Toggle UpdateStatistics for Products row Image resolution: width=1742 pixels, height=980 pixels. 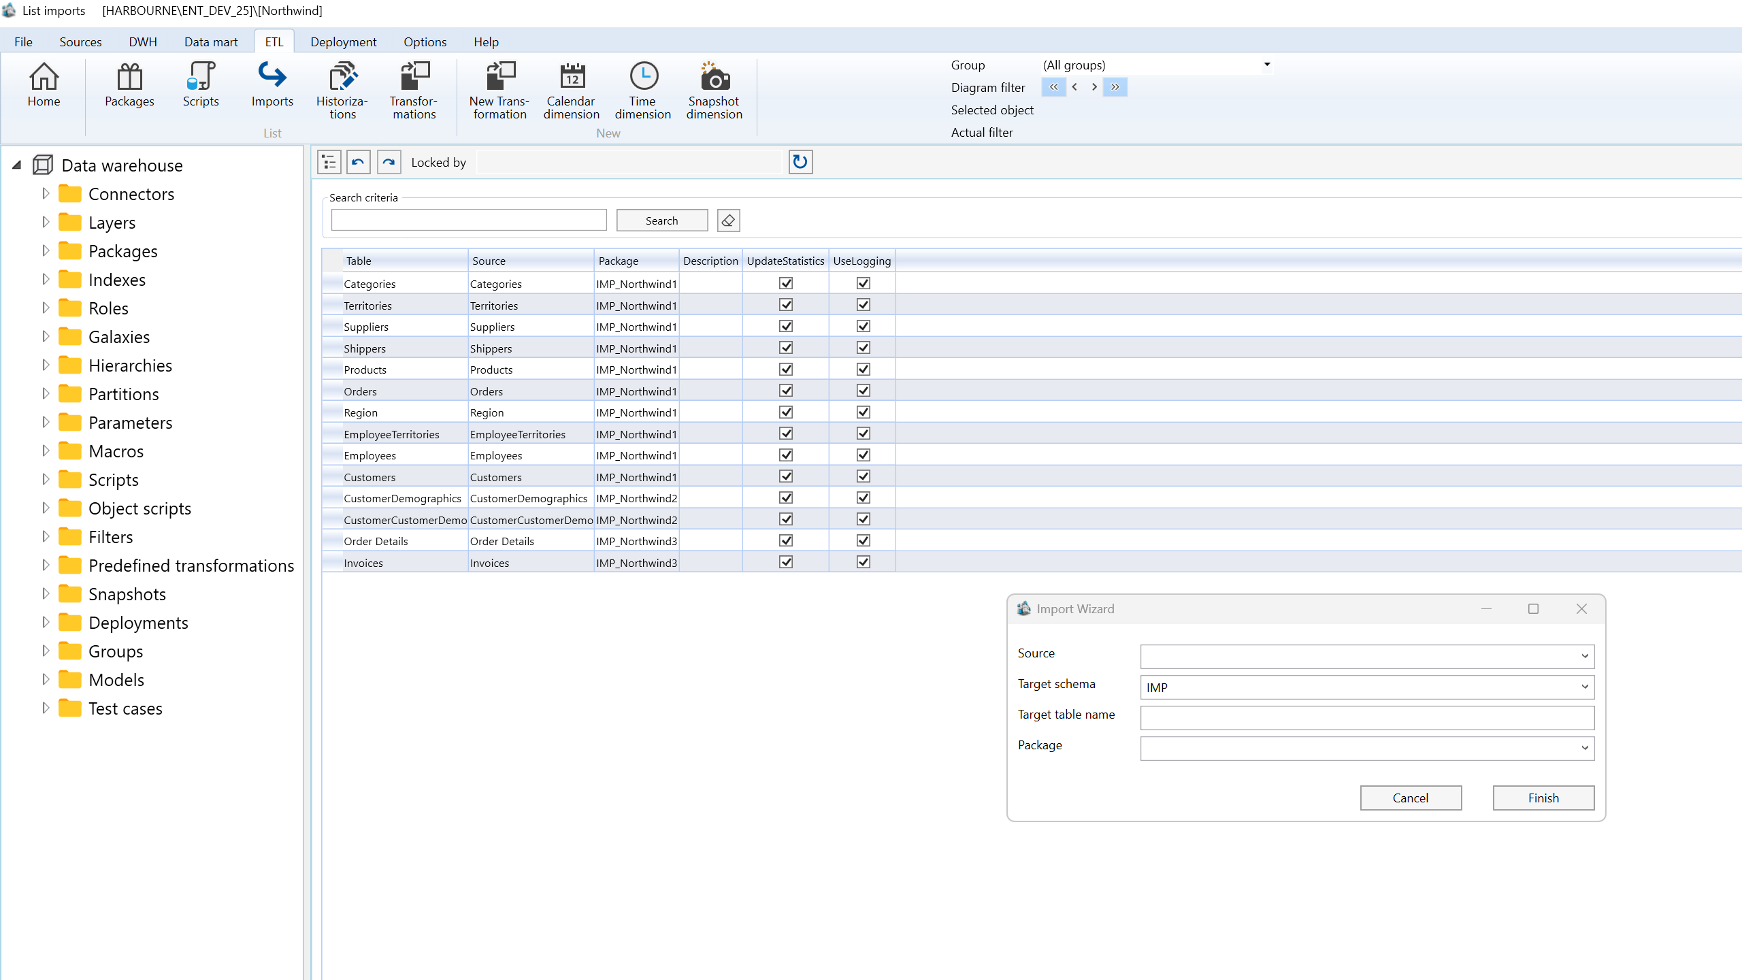[786, 369]
